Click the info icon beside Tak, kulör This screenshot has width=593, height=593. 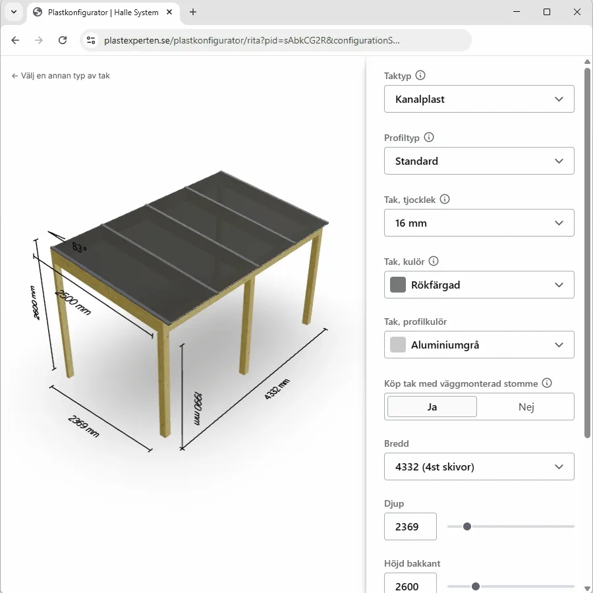[434, 261]
